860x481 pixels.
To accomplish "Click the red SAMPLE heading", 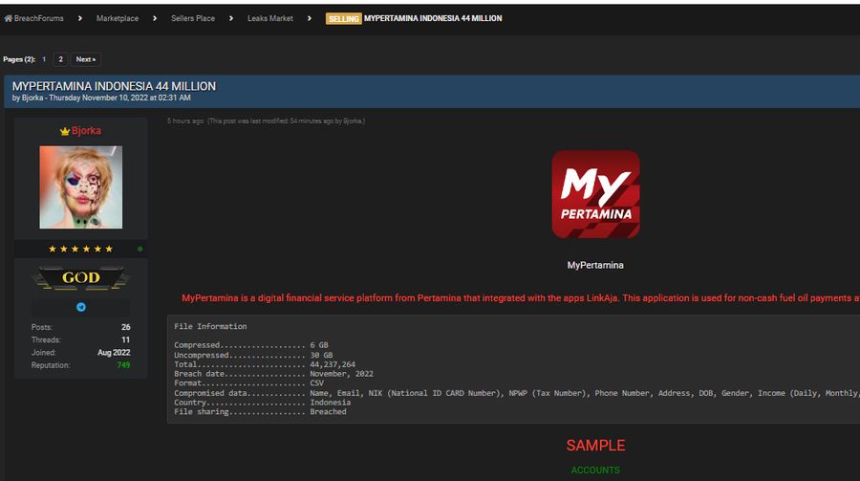I will click(595, 446).
